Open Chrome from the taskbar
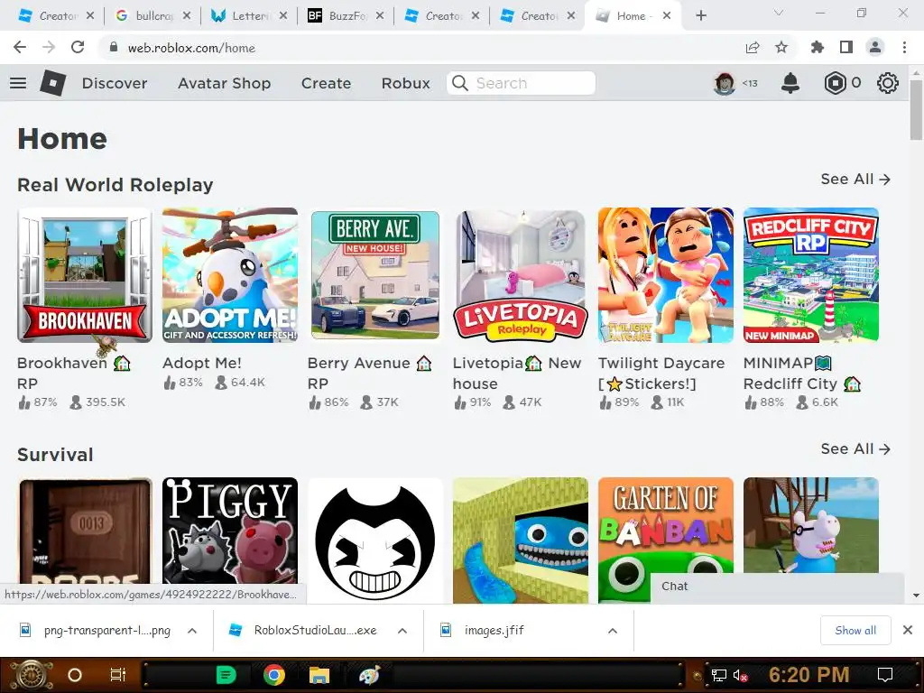Viewport: 924px width, 693px height. pyautogui.click(x=274, y=675)
